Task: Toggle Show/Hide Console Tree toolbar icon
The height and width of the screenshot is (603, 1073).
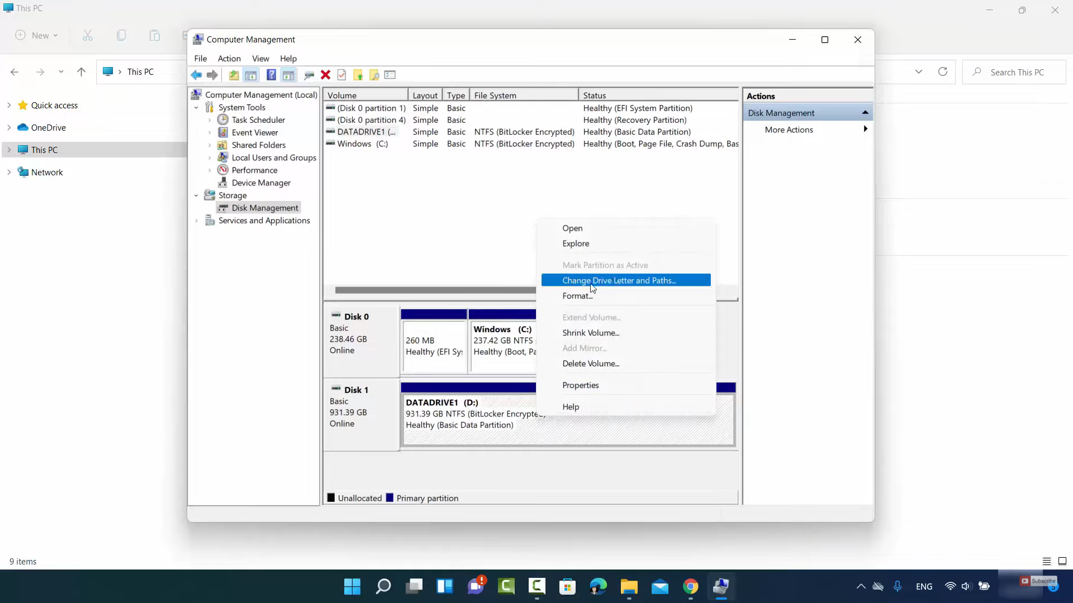Action: pyautogui.click(x=251, y=75)
